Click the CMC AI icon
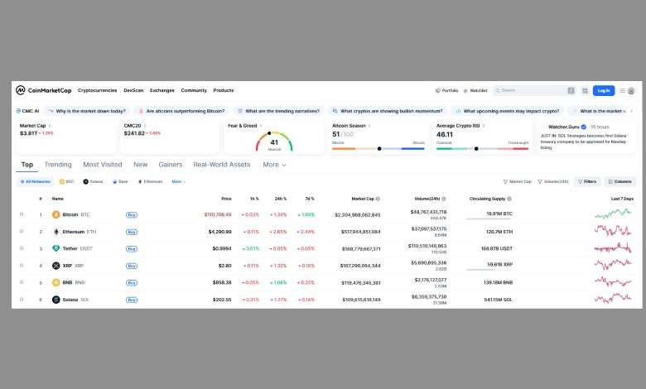 (x=18, y=111)
